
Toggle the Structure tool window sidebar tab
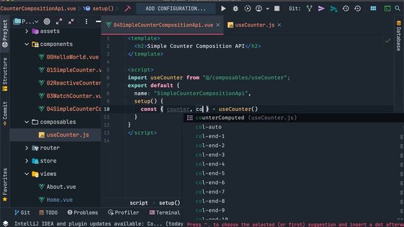click(x=5, y=74)
